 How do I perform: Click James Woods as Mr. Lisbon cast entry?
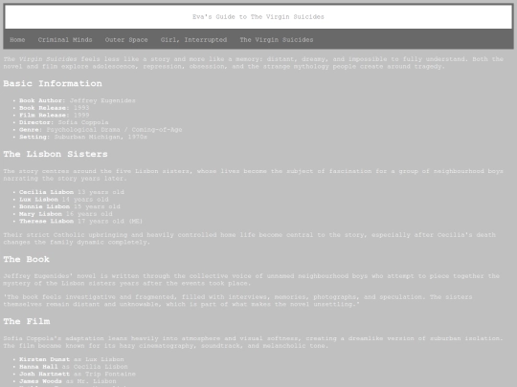[68, 381]
